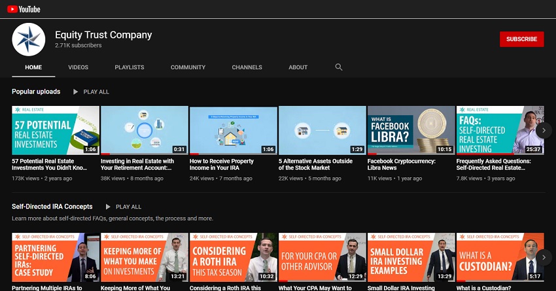Click watch progress bar under Facebook Libra thumbnail
Viewport: 556px width, 291px height.
click(411, 154)
